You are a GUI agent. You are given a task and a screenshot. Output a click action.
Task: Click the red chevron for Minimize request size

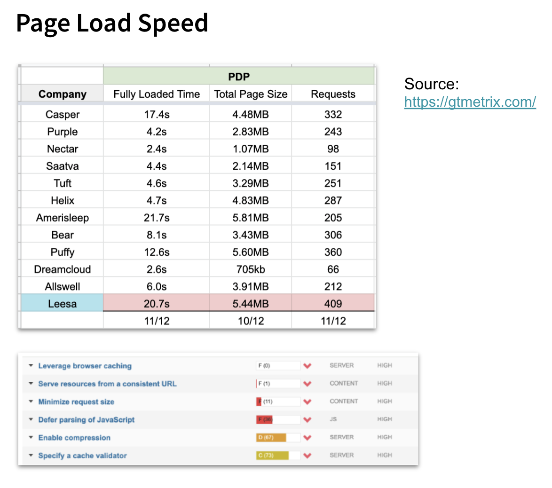click(x=308, y=402)
